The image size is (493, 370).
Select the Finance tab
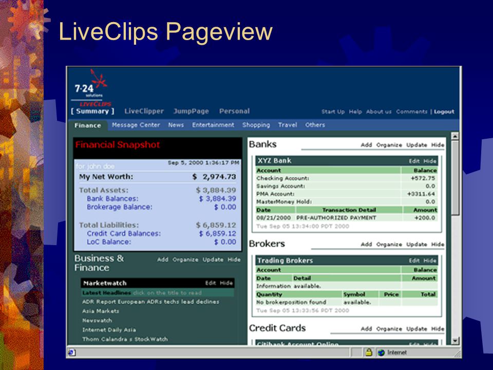click(88, 125)
